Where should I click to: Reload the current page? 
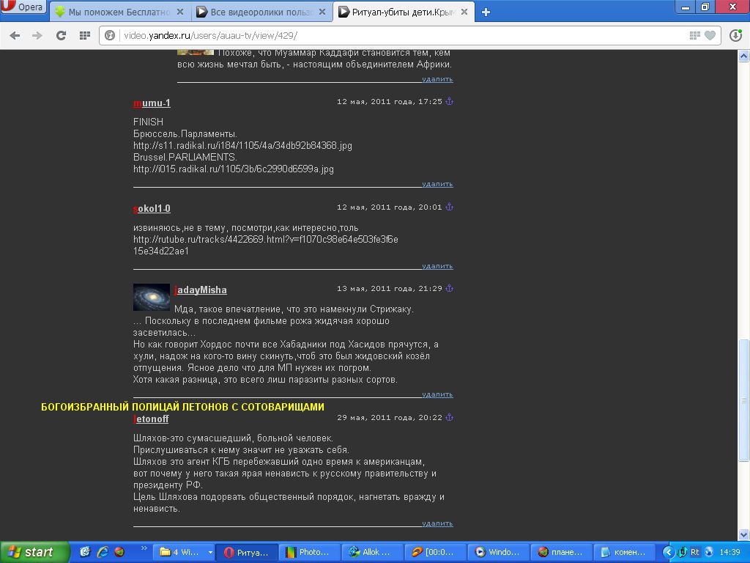(x=61, y=35)
